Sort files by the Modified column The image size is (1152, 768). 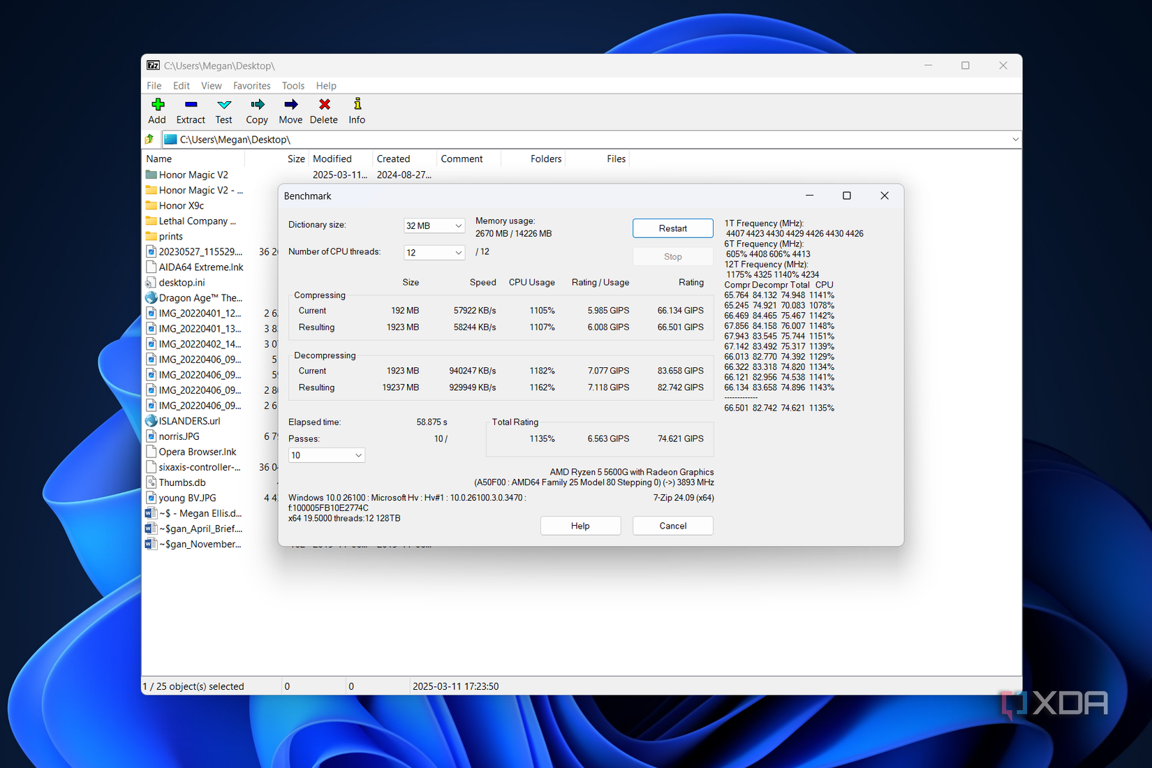[x=332, y=158]
